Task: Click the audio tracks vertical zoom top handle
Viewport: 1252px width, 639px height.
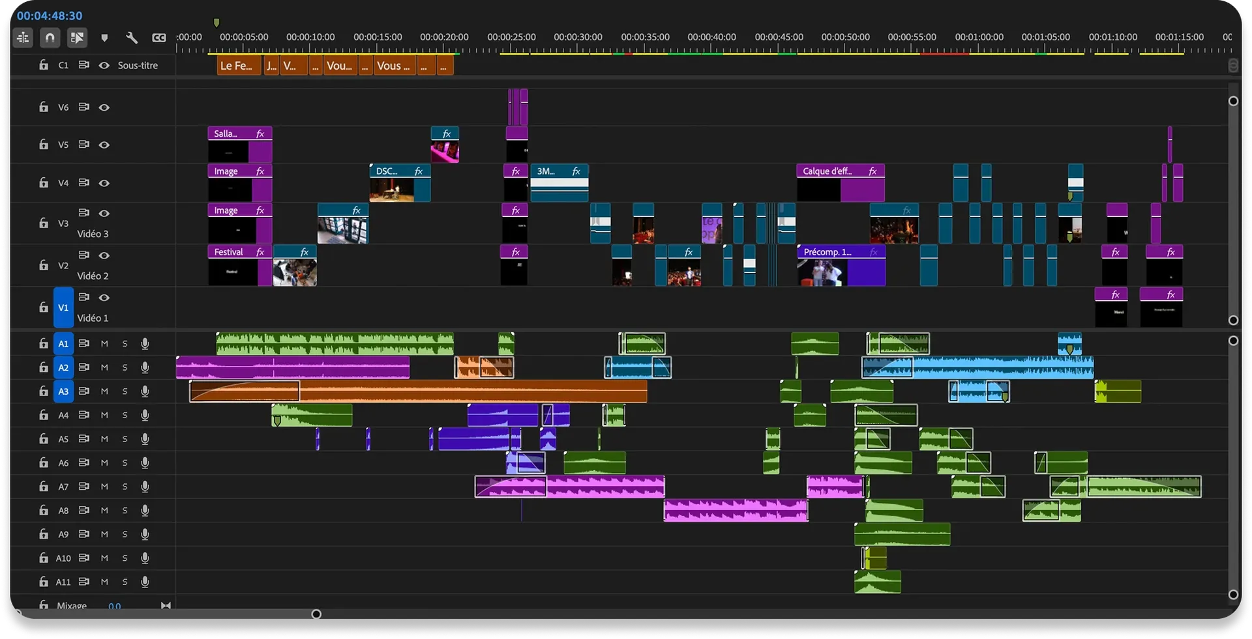Action: pos(1233,341)
